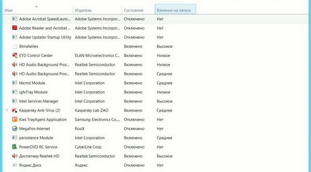Screen dimensions: 311x172
Task: Click Высокое impact in Диспетчер Realtek HD row
Action: [x=165, y=156]
